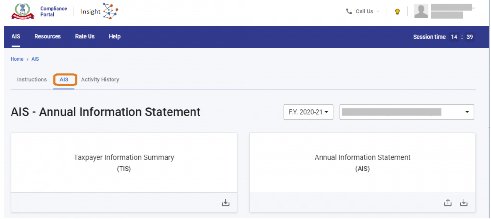Open the Activity History tab
Image resolution: width=491 pixels, height=219 pixels.
click(x=100, y=79)
